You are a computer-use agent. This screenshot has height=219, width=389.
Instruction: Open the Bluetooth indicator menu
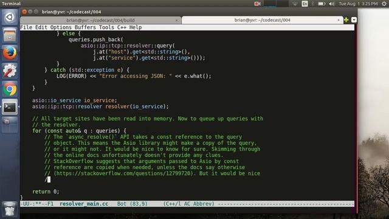click(313, 4)
